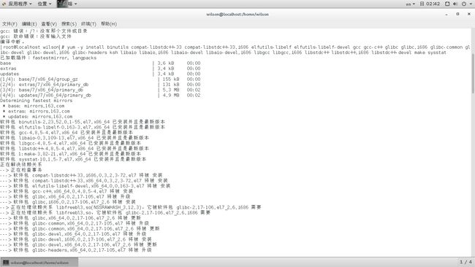Viewport: 475px width, 267px height.
Task: Click the 'gcc: 致命错误：没有输入文件' line
Action: point(36,36)
